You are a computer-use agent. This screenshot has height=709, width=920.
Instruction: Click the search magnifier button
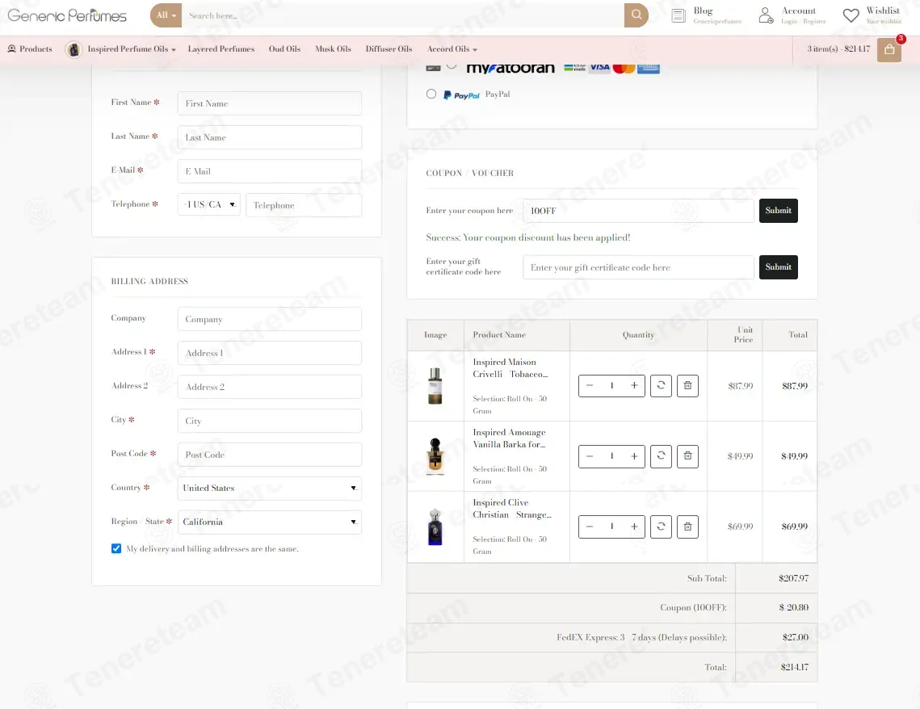point(636,15)
